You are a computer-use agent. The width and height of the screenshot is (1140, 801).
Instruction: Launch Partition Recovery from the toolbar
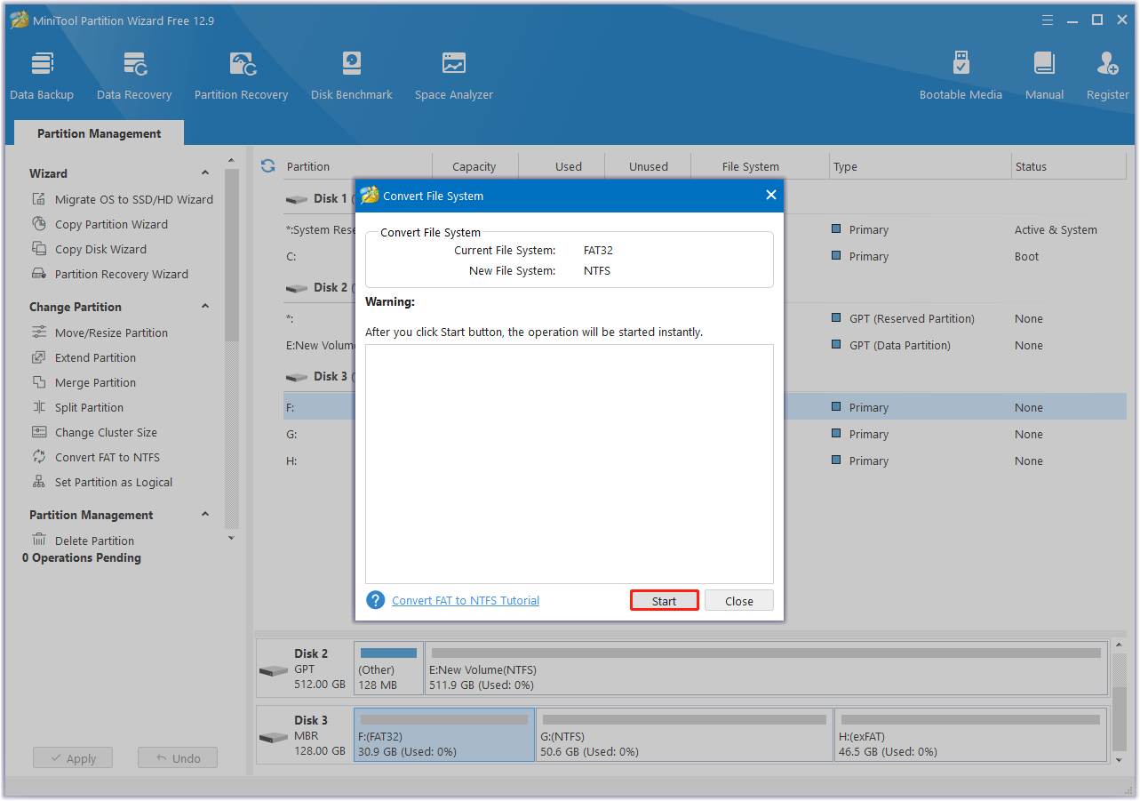(241, 76)
